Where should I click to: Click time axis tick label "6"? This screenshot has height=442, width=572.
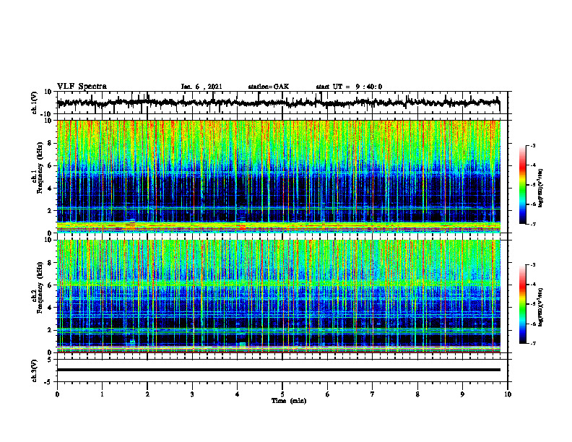pyautogui.click(x=327, y=394)
